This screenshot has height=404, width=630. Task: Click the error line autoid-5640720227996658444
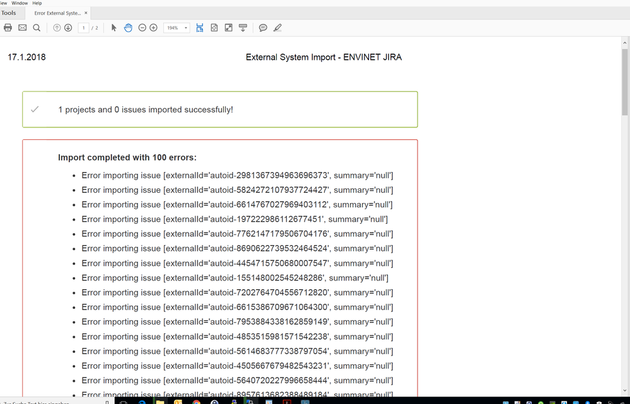(x=237, y=380)
